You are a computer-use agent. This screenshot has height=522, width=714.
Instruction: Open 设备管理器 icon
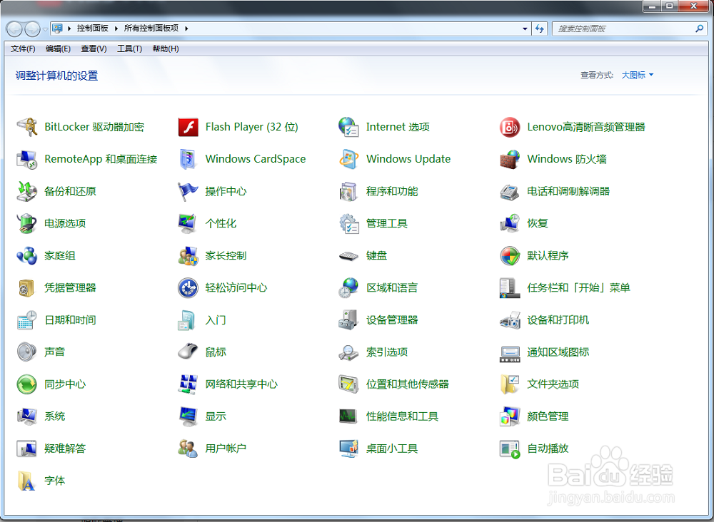349,319
